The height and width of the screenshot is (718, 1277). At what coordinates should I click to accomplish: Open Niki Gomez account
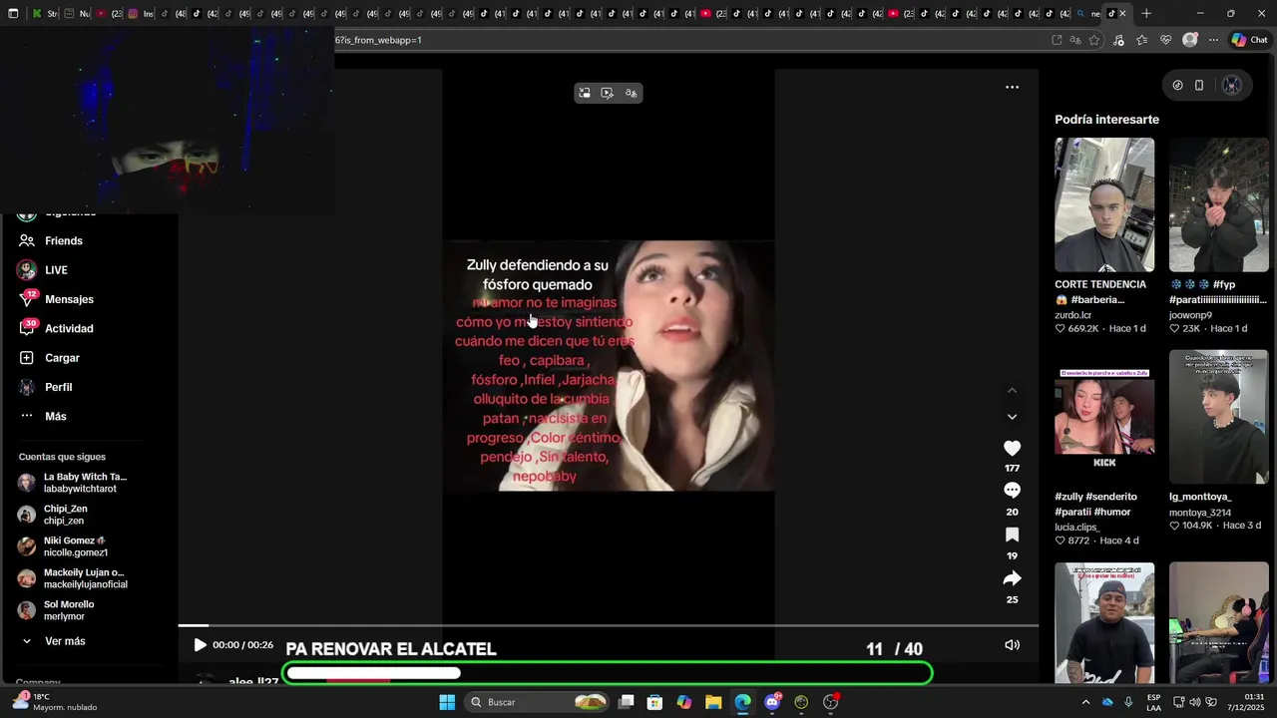pos(75,546)
